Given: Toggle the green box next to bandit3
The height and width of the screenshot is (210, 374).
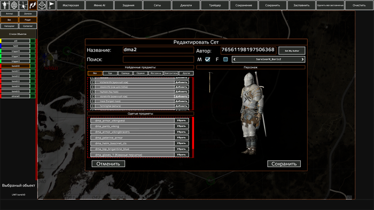Looking at the screenshot, I should tap(33, 81).
